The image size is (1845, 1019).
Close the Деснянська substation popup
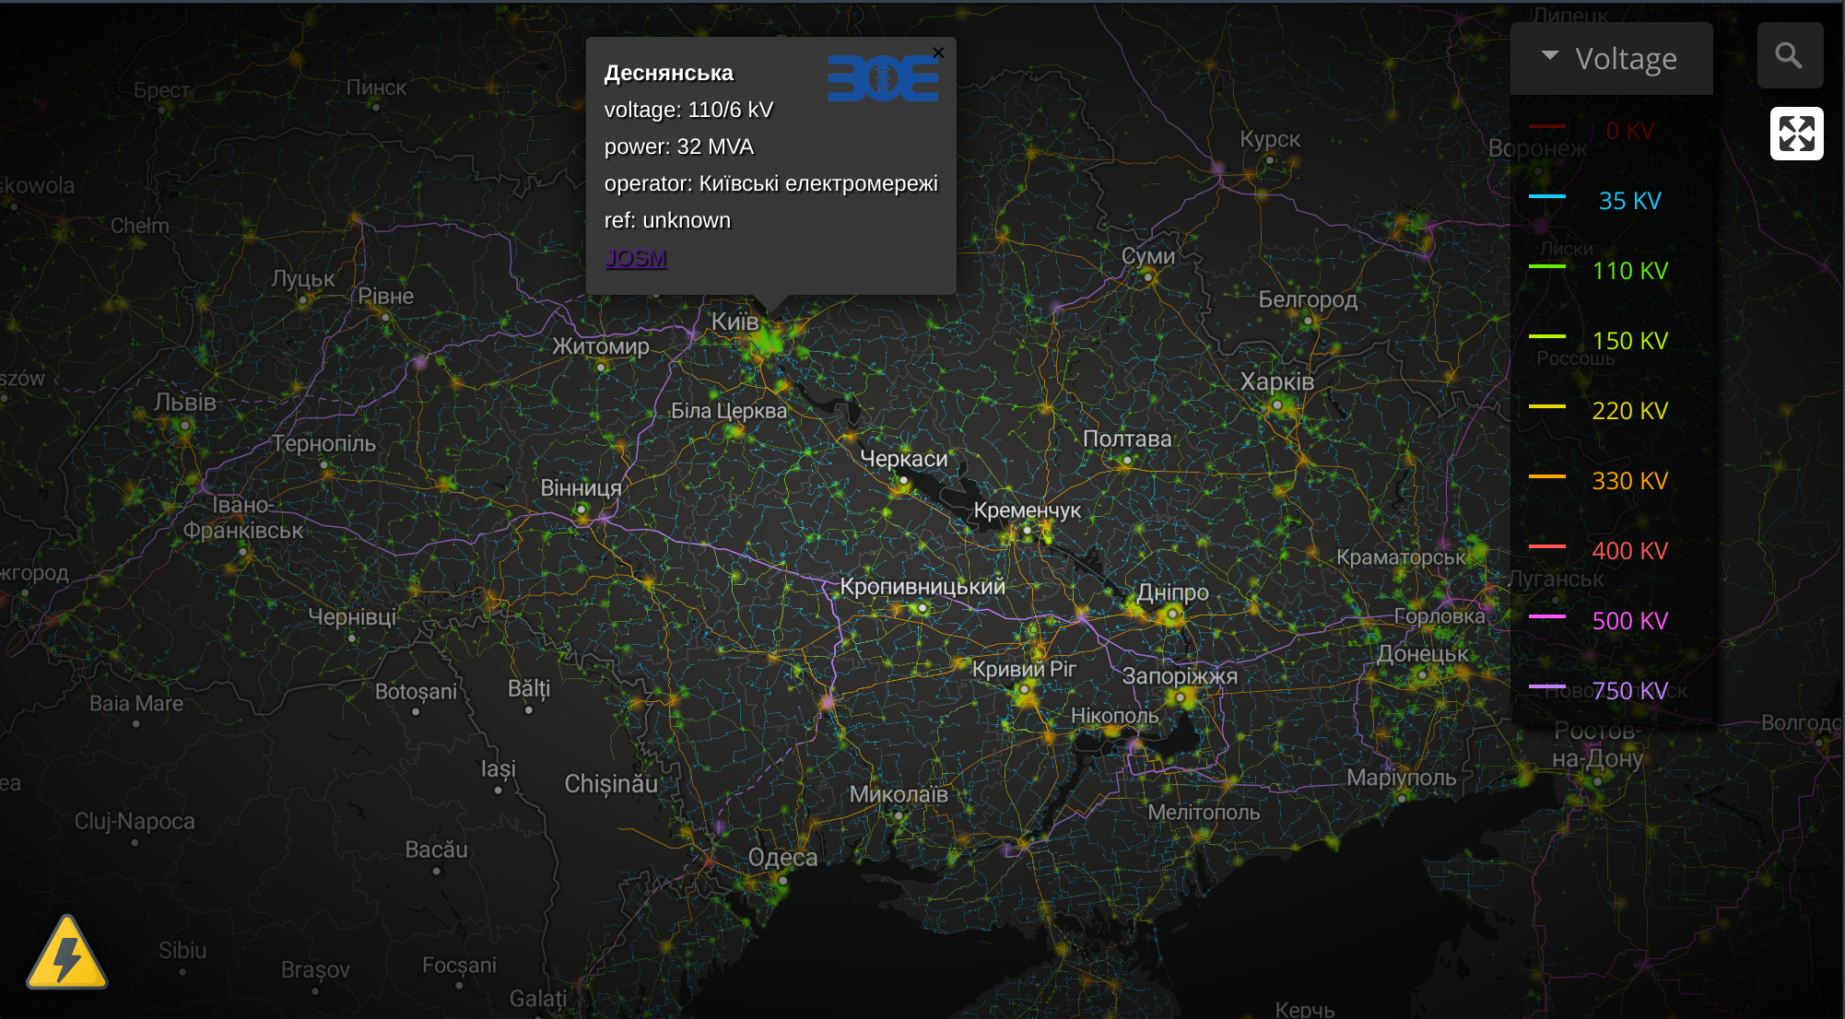(x=938, y=53)
